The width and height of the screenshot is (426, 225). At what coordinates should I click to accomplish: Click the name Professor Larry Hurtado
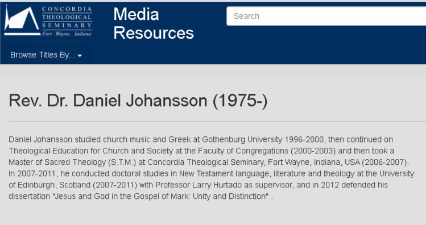pos(198,185)
